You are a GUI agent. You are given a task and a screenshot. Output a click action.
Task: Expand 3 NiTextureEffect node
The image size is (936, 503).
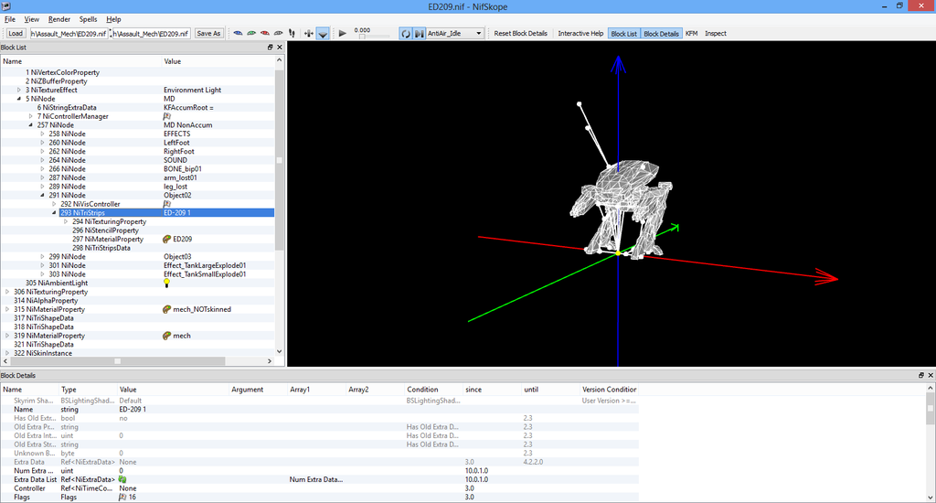point(19,91)
